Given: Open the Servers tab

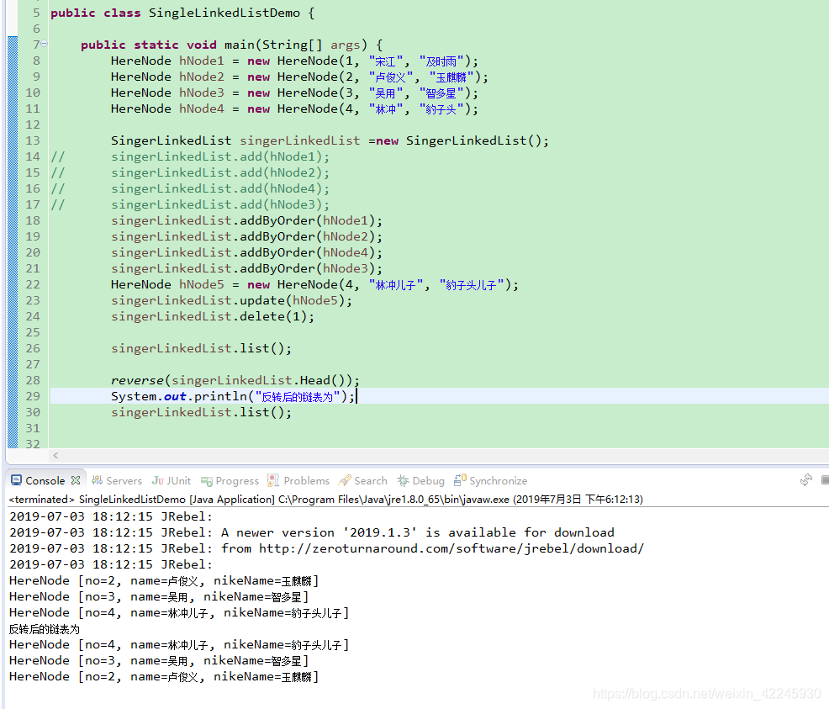Looking at the screenshot, I should click(117, 480).
